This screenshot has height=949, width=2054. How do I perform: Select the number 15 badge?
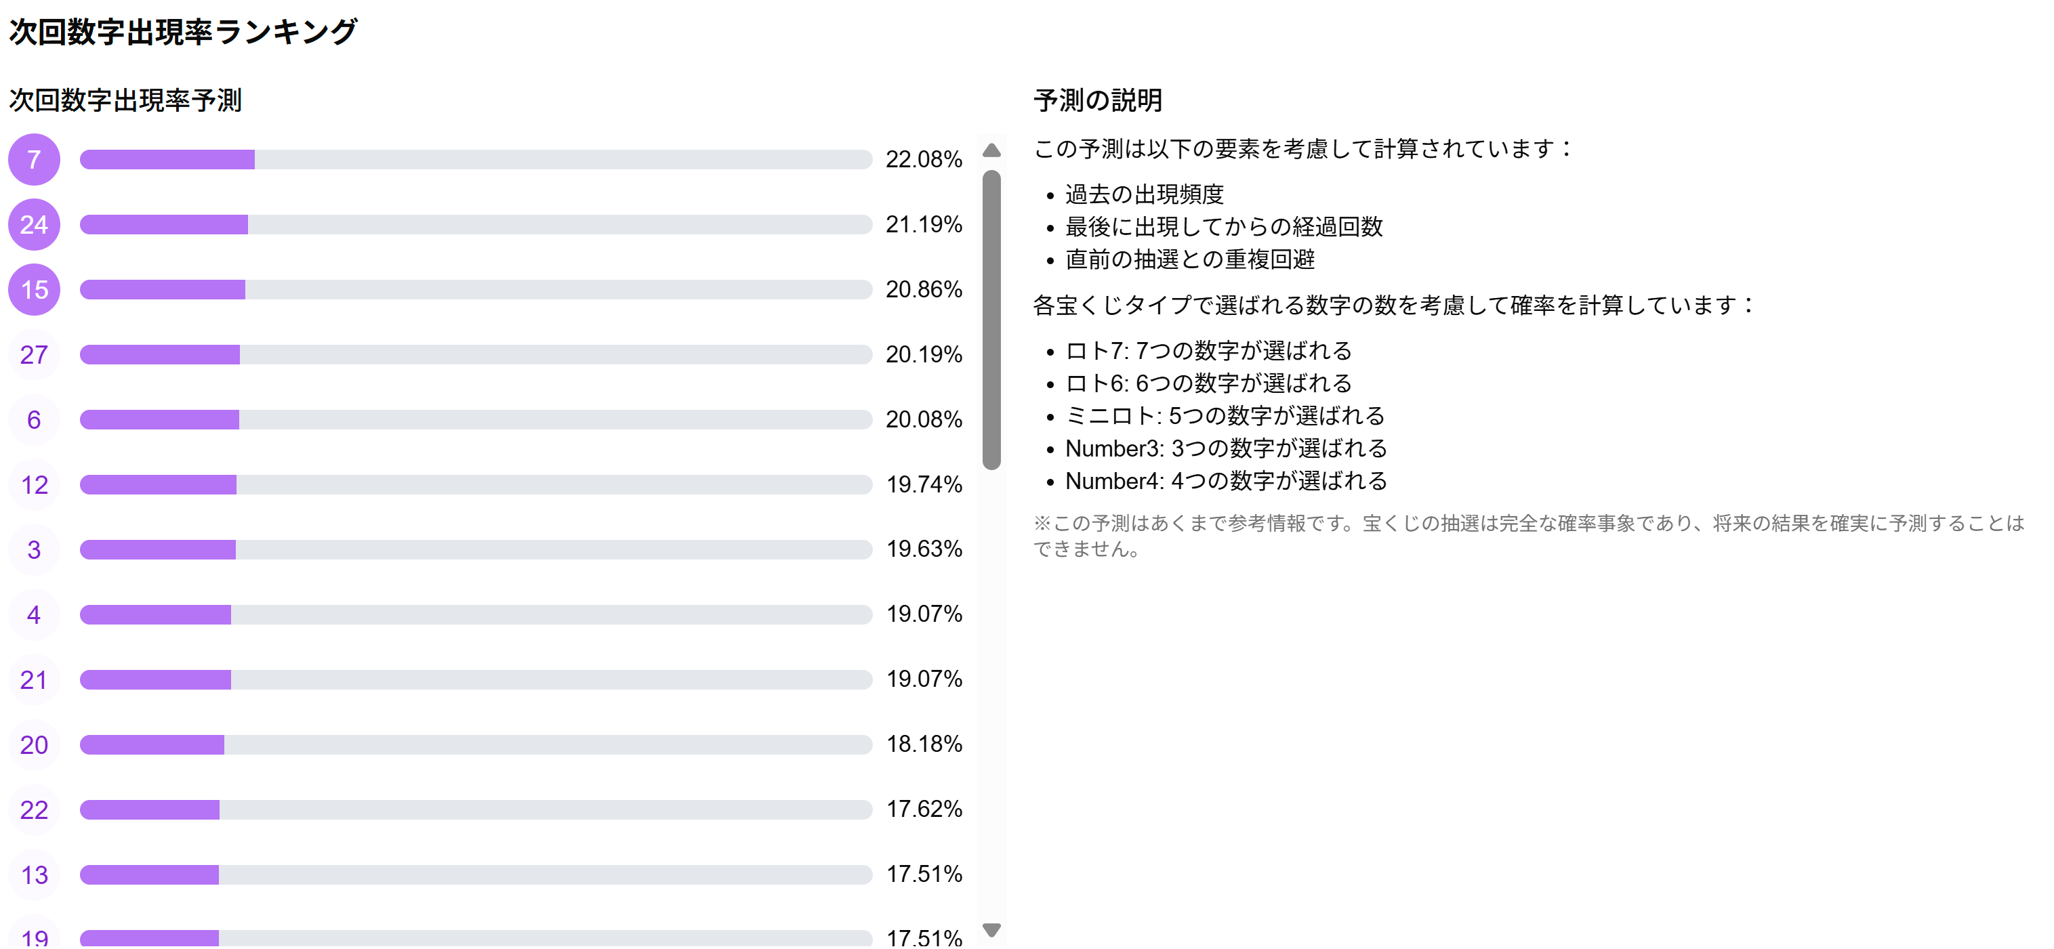coord(33,290)
